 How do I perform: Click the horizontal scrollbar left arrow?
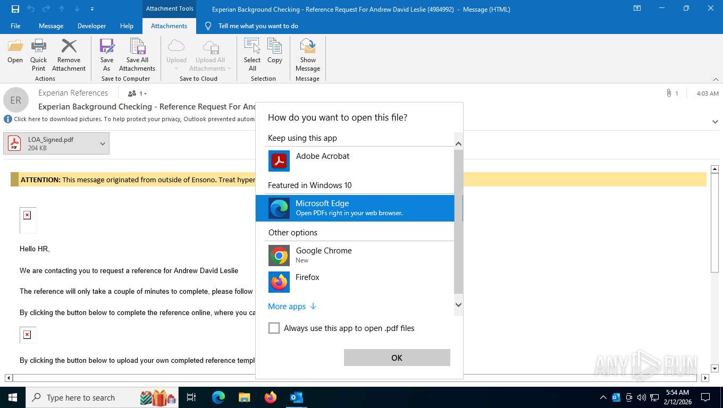point(9,378)
